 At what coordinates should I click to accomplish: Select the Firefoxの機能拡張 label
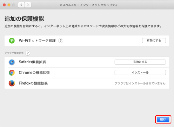point(33,83)
